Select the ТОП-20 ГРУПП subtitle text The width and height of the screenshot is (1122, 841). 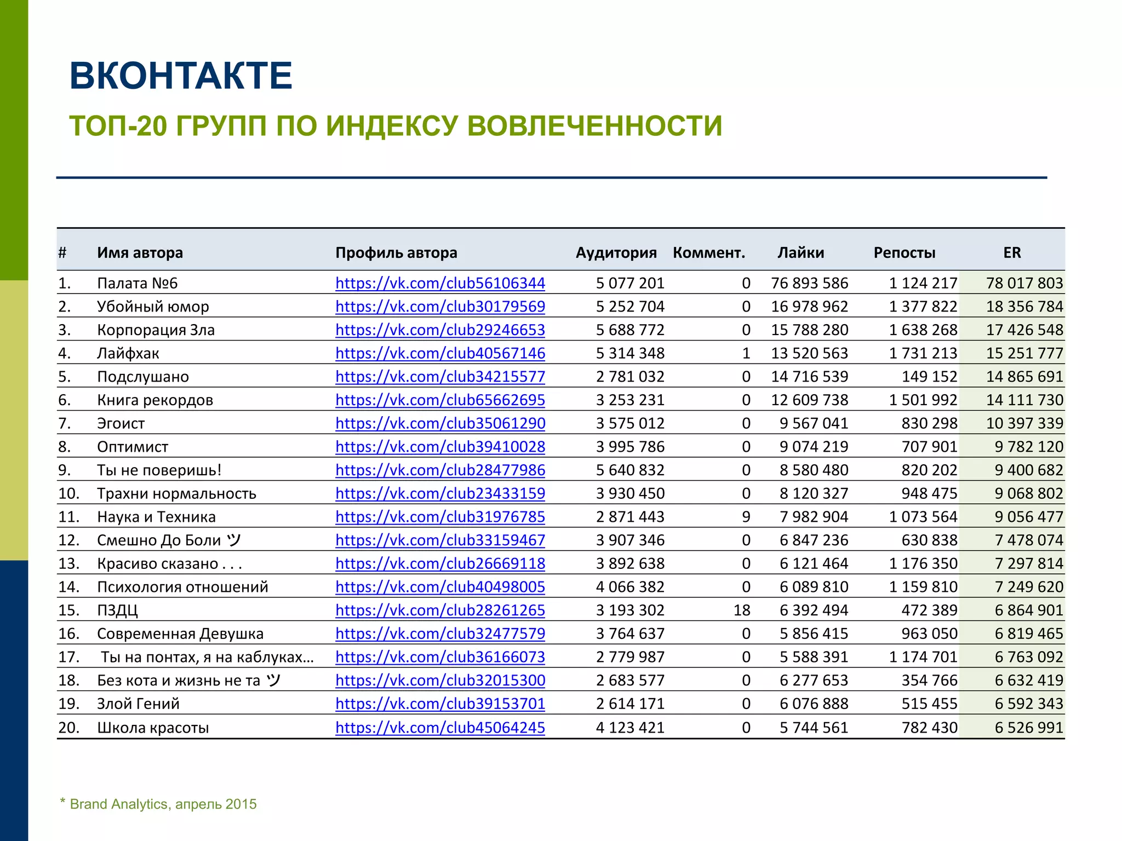pos(396,126)
